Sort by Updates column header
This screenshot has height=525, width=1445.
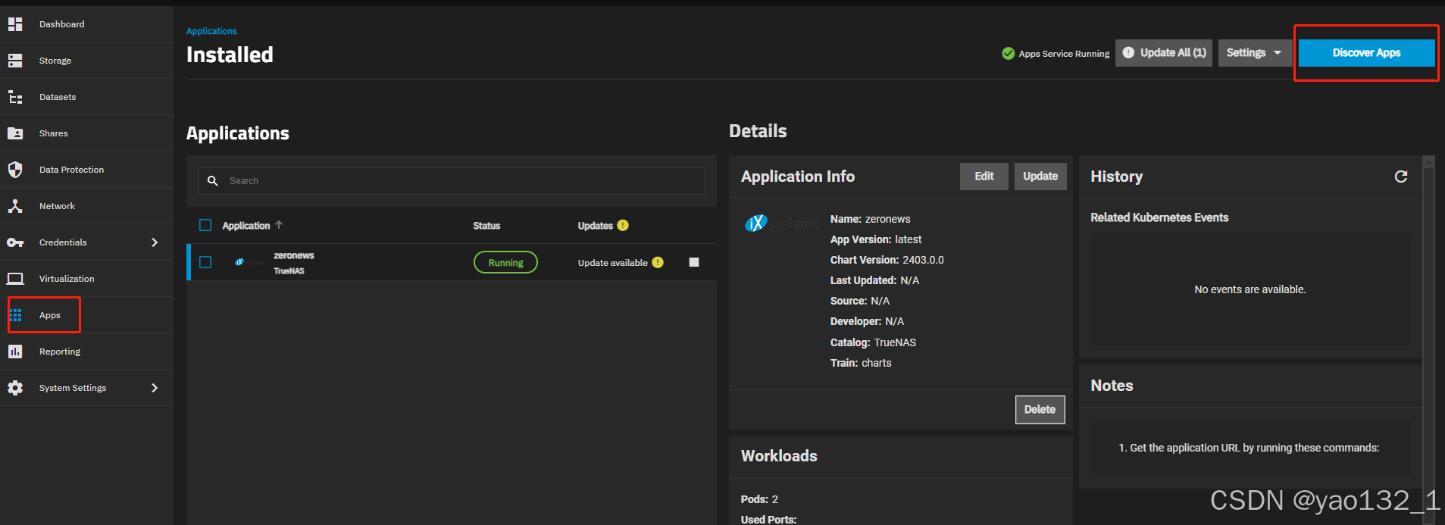[596, 226]
